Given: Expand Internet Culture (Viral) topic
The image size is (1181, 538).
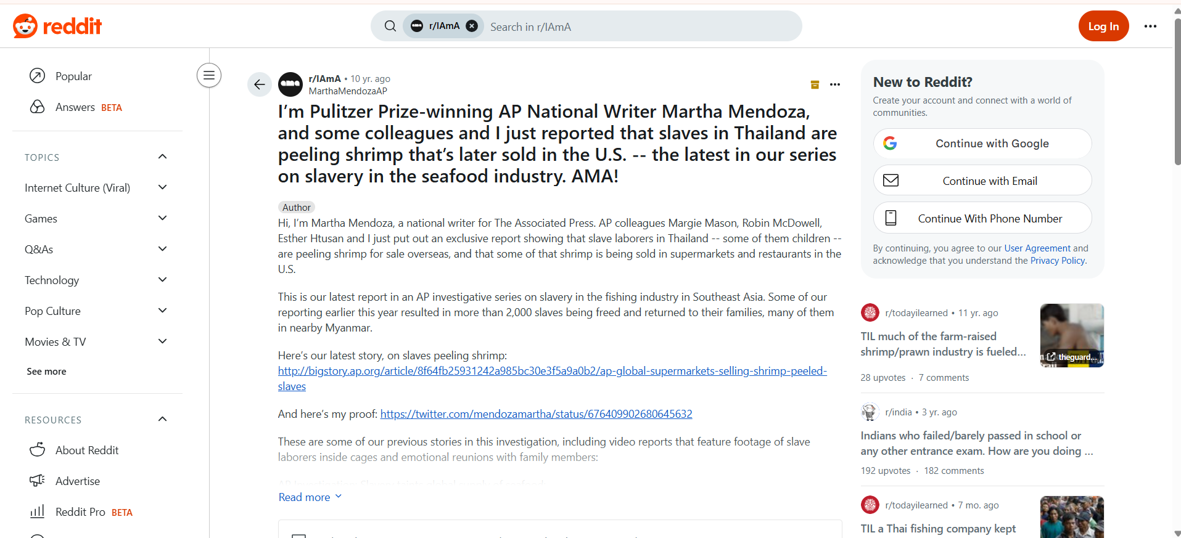Looking at the screenshot, I should click(x=163, y=187).
